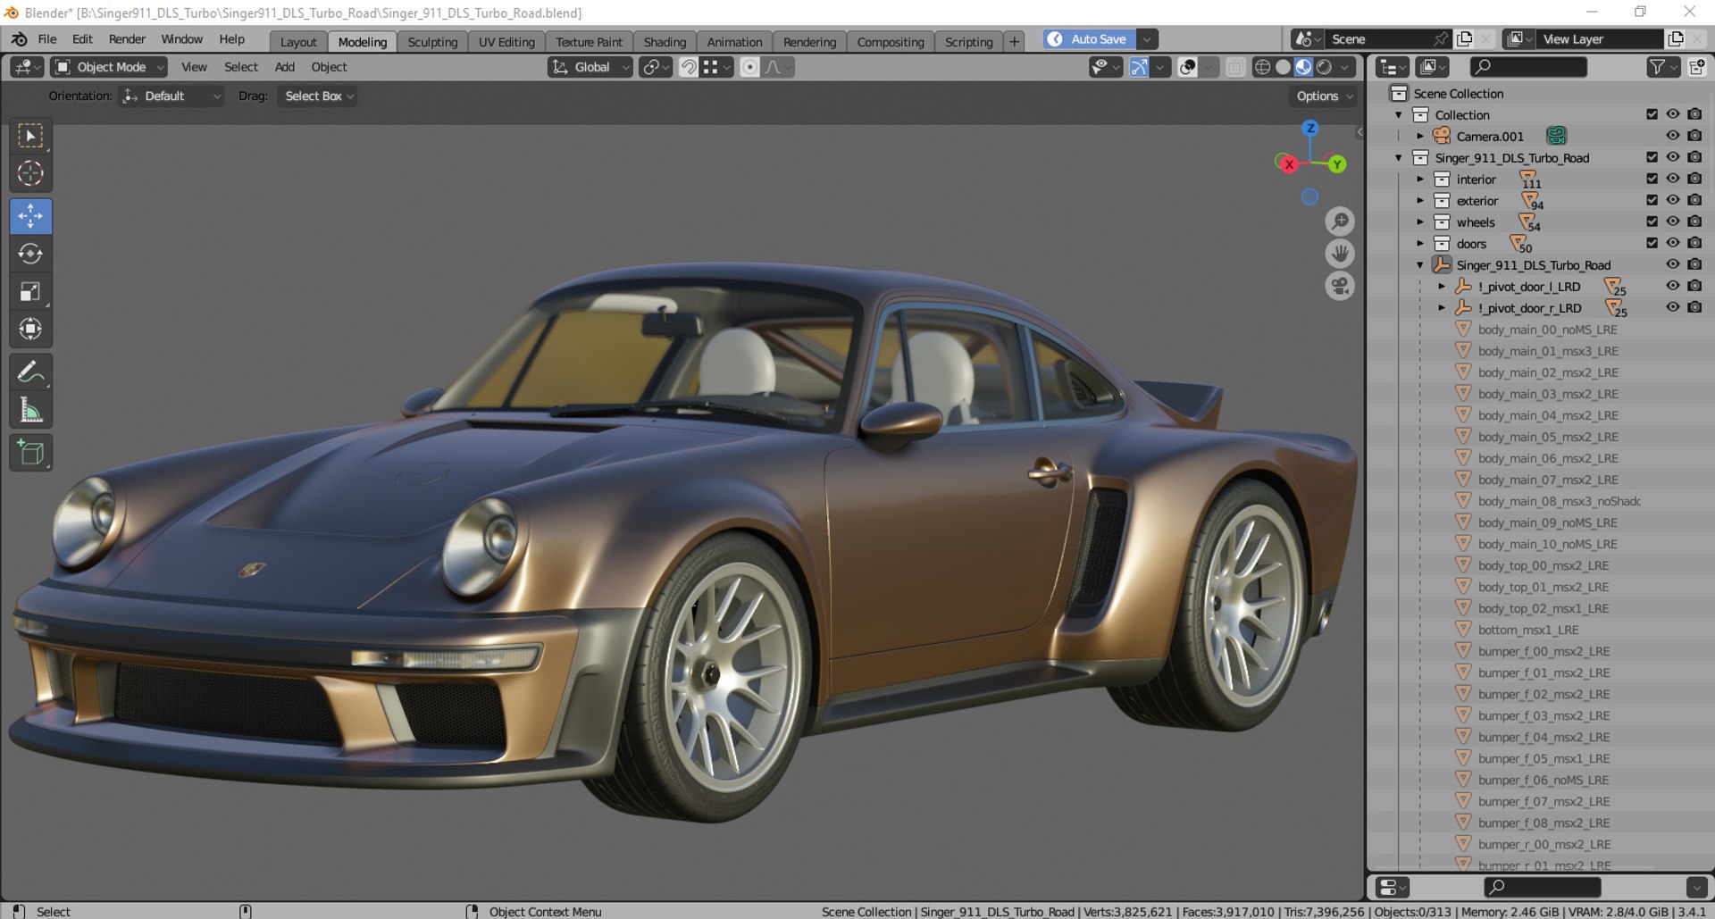Select the Measure tool
1715x919 pixels.
[x=30, y=410]
